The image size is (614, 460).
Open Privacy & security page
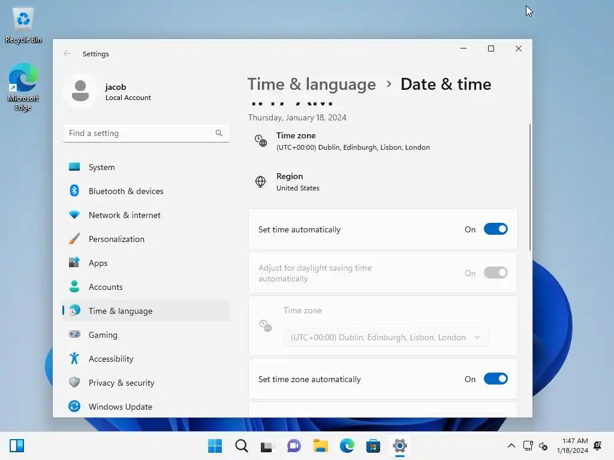pos(146,383)
